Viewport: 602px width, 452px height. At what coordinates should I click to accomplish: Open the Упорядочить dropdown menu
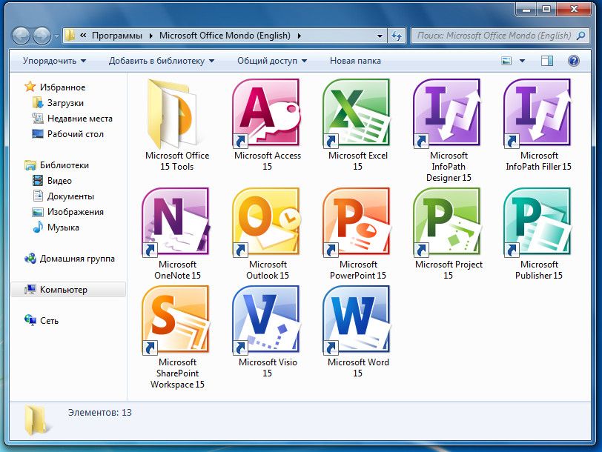tap(54, 61)
